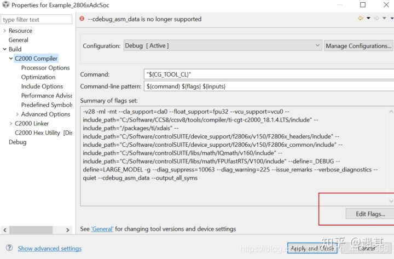Image resolution: width=394 pixels, height=259 pixels.
Task: Expand the C2000 Linker node
Action: pos(11,123)
